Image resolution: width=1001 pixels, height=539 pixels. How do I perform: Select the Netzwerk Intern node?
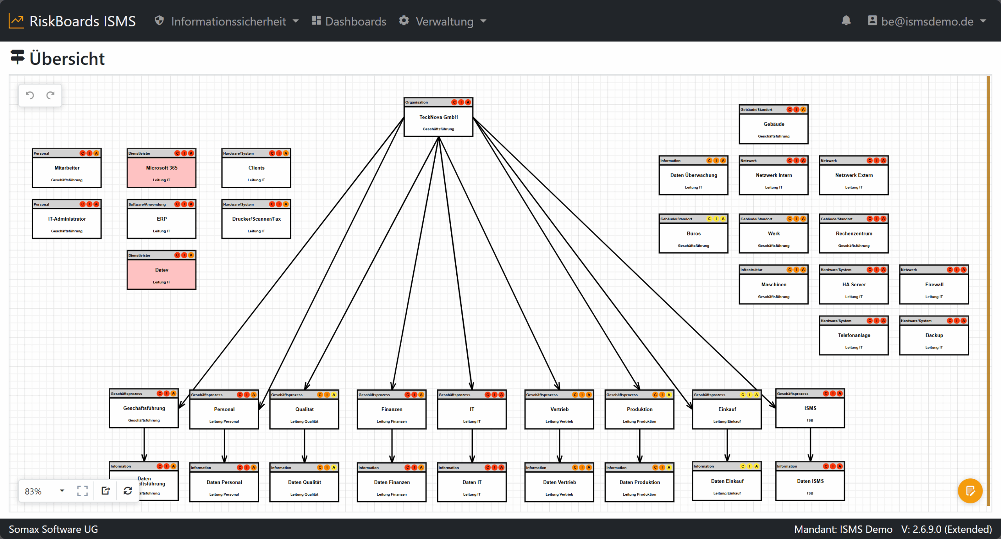tap(773, 175)
